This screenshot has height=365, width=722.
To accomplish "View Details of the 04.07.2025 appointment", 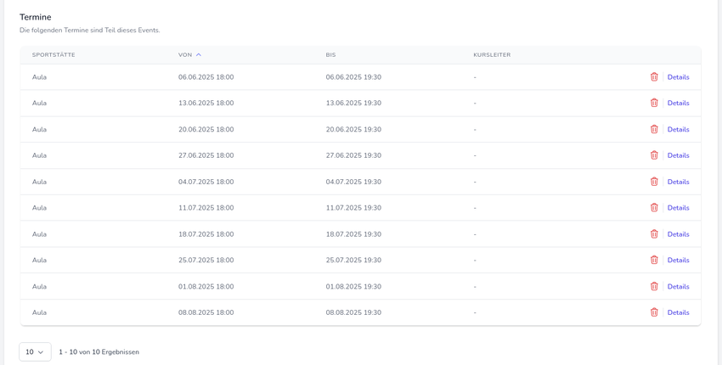I will coord(678,182).
